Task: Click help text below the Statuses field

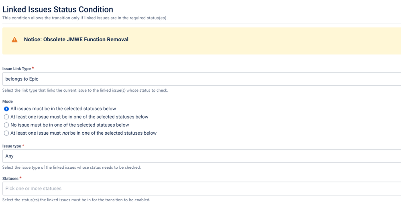Action: 76,200
